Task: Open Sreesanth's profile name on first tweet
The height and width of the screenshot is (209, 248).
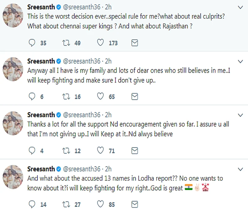Action: (41, 7)
